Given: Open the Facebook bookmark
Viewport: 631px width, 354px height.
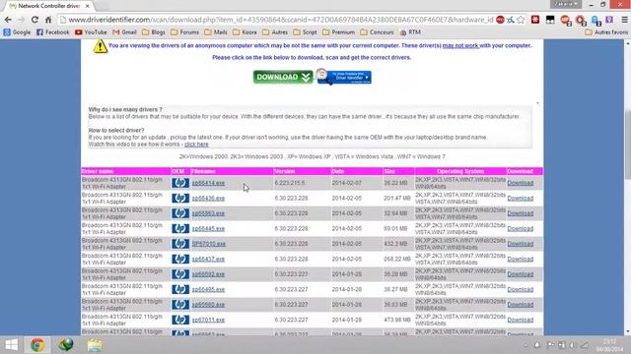Looking at the screenshot, I should [52, 32].
